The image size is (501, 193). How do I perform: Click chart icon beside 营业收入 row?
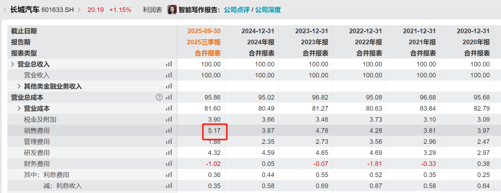169,75
